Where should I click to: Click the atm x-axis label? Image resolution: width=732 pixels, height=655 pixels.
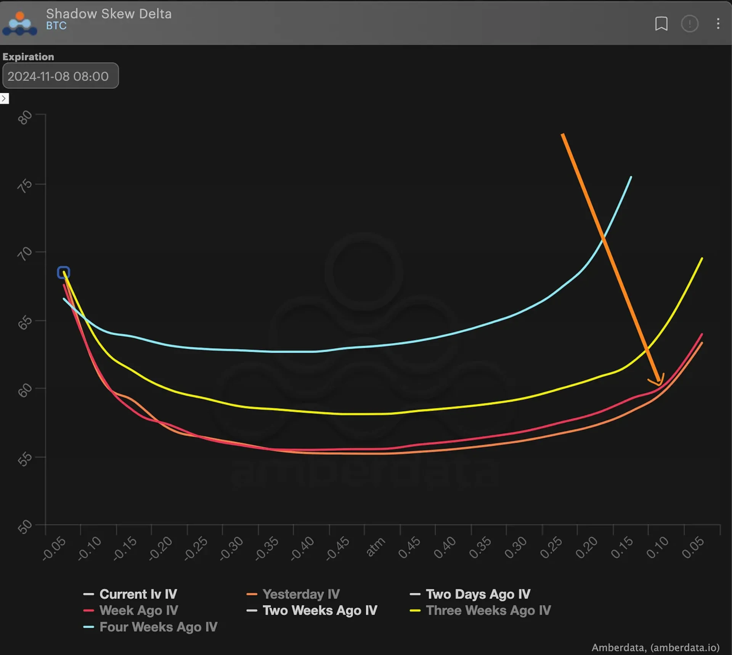(x=376, y=547)
